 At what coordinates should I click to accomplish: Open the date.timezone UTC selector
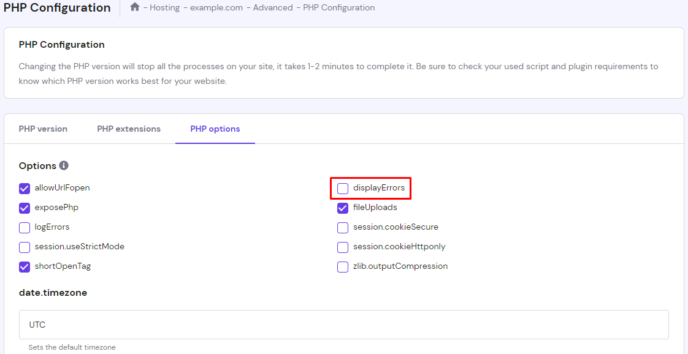[x=343, y=324]
